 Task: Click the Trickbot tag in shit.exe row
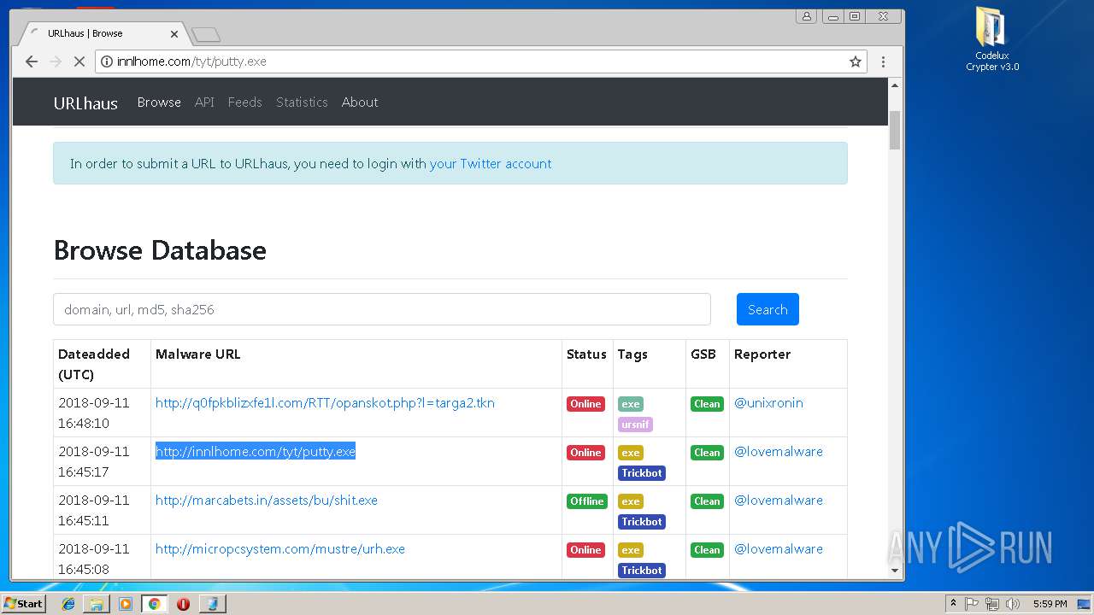pos(642,522)
